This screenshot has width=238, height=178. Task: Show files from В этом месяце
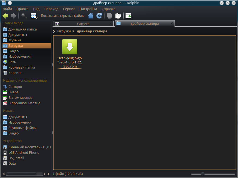click(x=27, y=98)
